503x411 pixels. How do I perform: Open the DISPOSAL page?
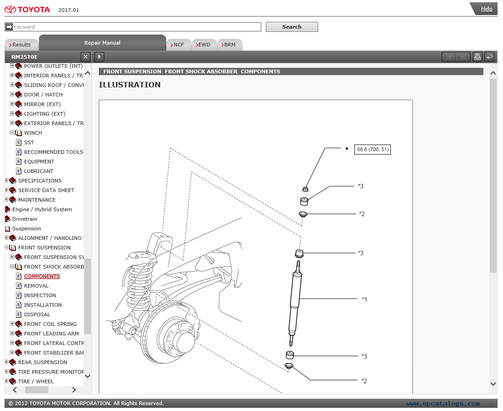[37, 315]
